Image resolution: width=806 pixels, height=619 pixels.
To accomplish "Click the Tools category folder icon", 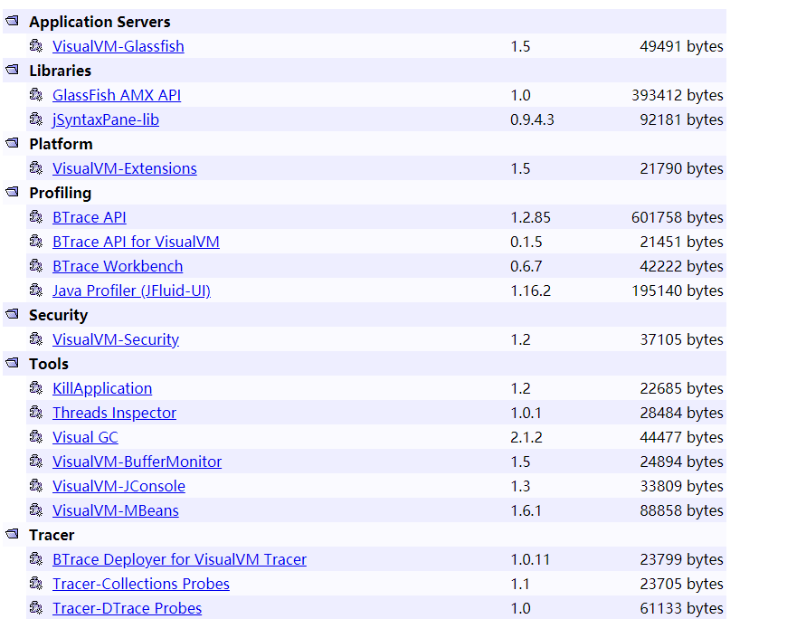I will (x=13, y=364).
